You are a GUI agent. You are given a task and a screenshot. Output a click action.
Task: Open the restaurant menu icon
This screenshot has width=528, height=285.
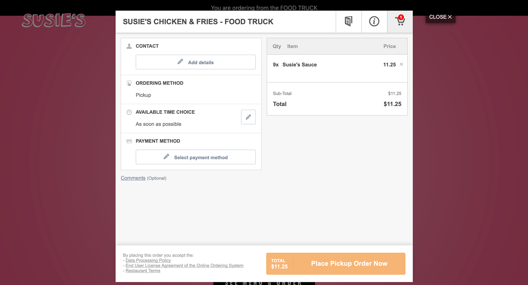pyautogui.click(x=348, y=21)
